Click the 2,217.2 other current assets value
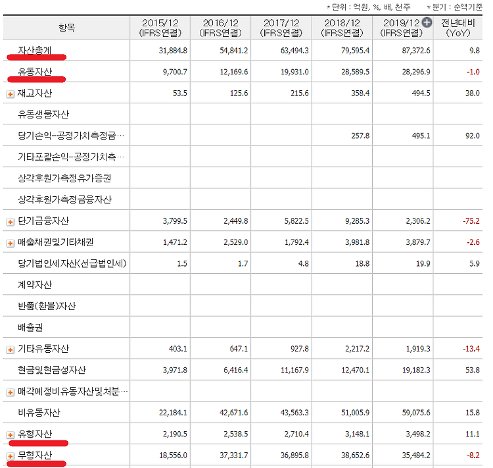The image size is (493, 468). pos(357,349)
